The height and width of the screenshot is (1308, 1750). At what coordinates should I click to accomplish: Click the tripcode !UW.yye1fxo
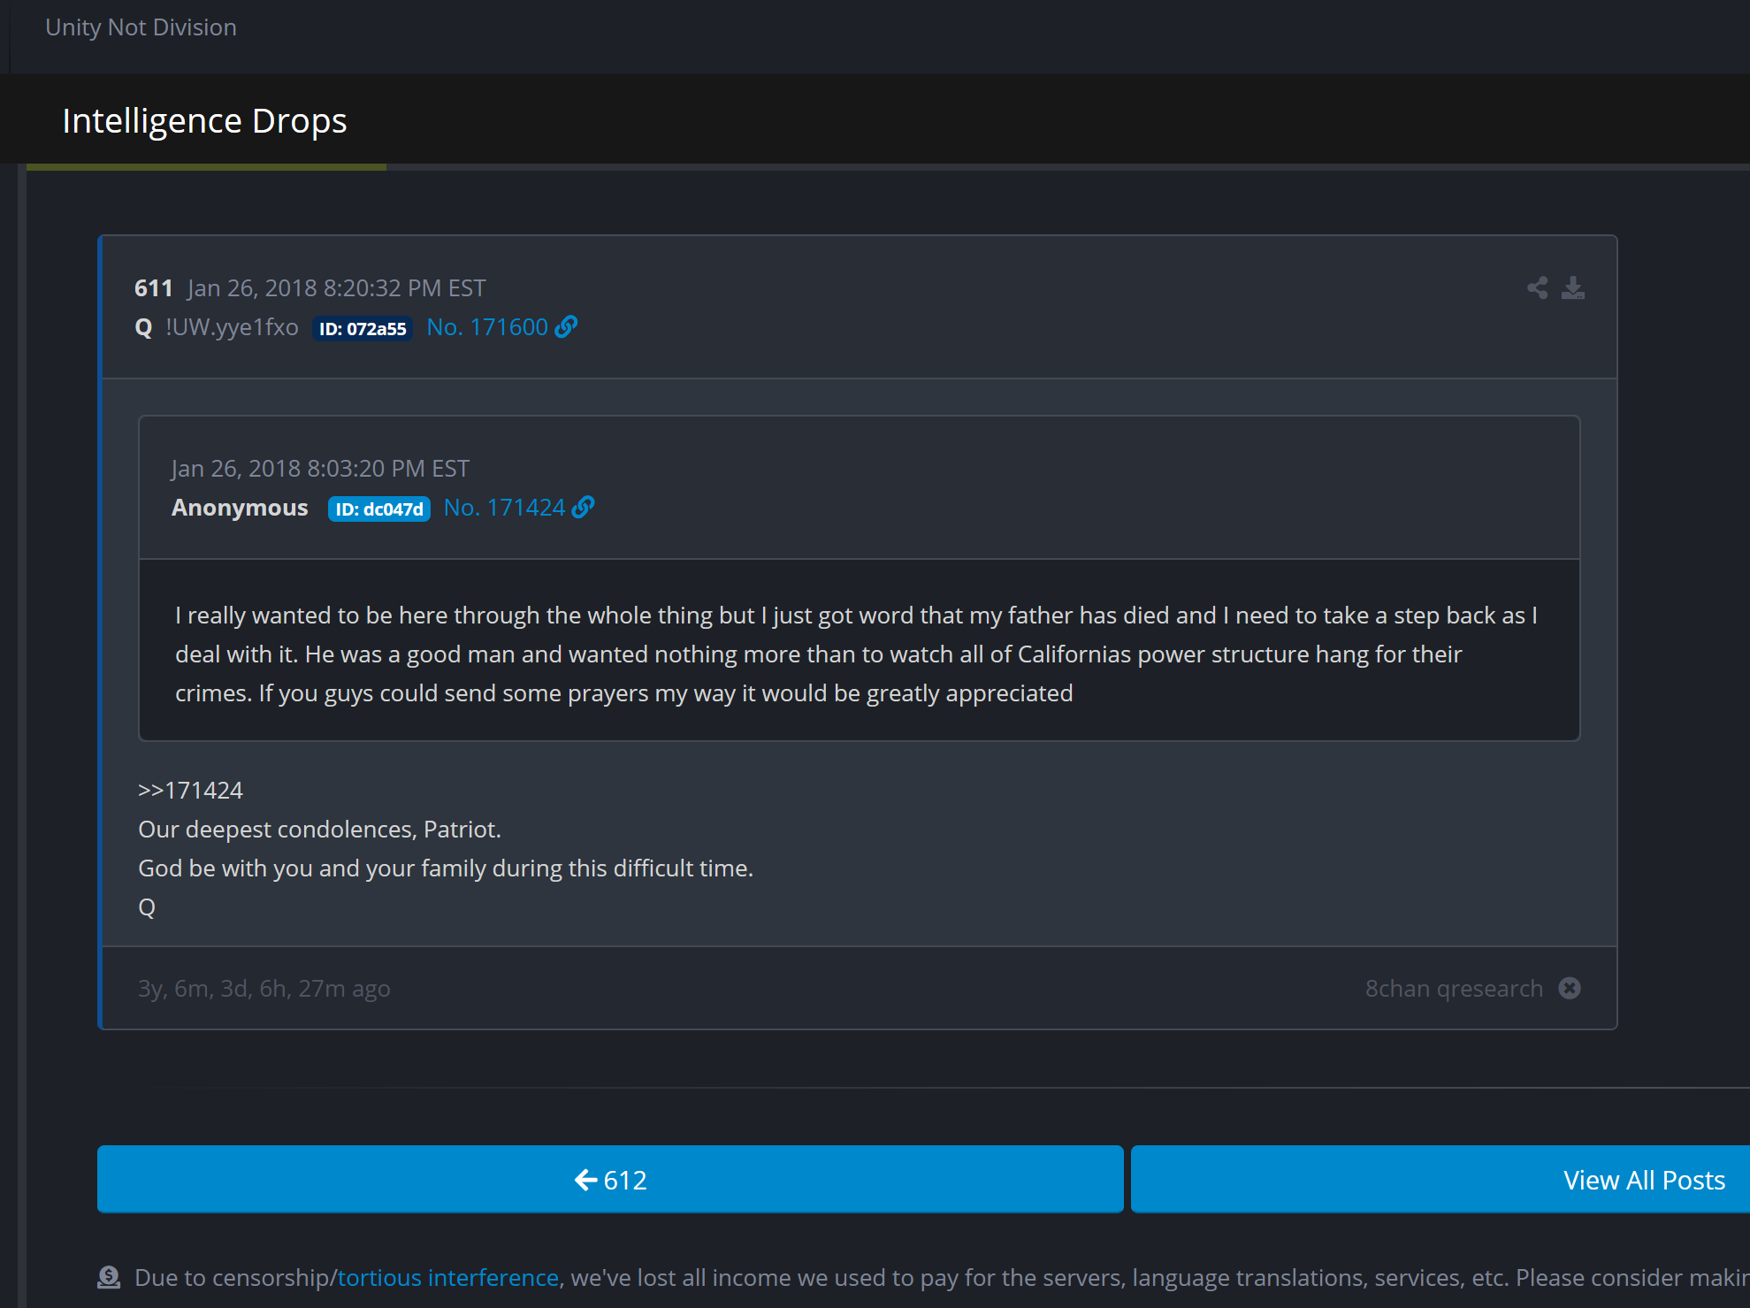[233, 327]
